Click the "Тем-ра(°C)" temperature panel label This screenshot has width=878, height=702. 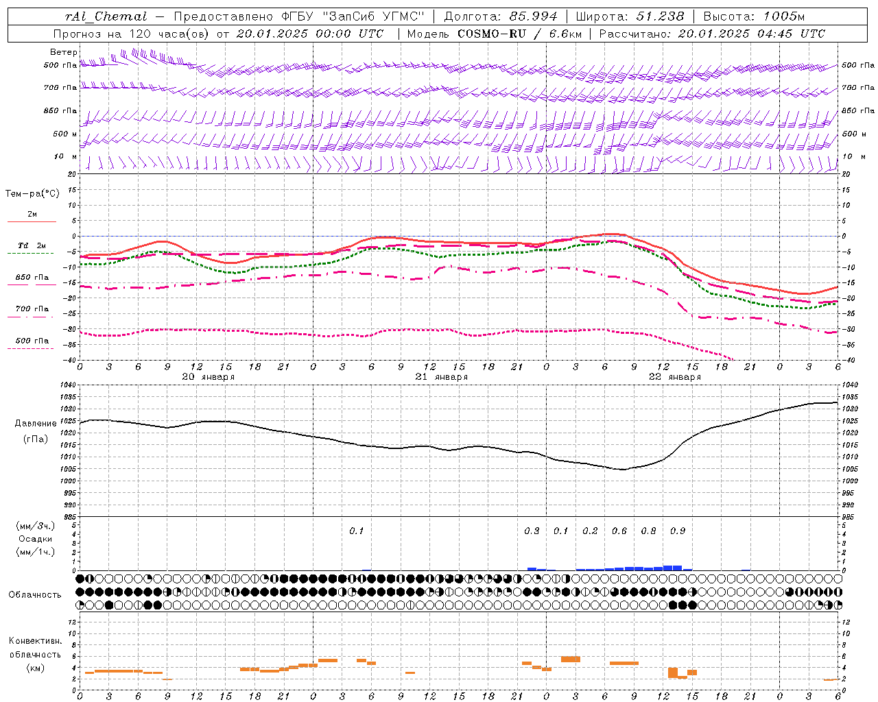pyautogui.click(x=32, y=194)
